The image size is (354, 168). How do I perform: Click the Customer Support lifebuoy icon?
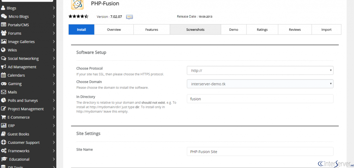coord(3,142)
